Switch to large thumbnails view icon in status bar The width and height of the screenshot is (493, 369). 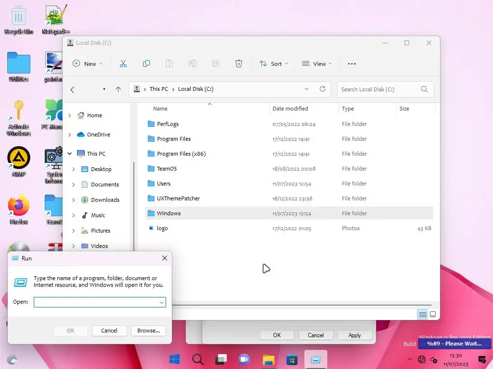[x=433, y=314]
